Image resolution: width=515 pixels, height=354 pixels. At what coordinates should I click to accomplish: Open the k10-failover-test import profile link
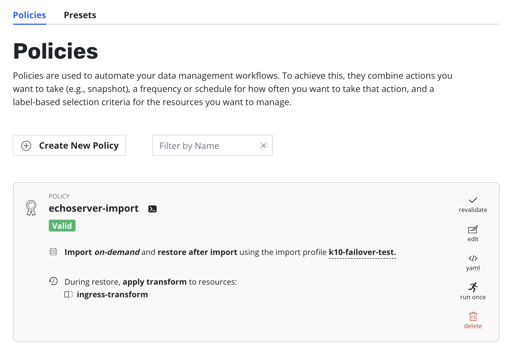[362, 252]
